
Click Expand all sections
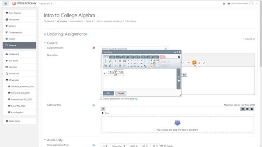click(x=249, y=39)
